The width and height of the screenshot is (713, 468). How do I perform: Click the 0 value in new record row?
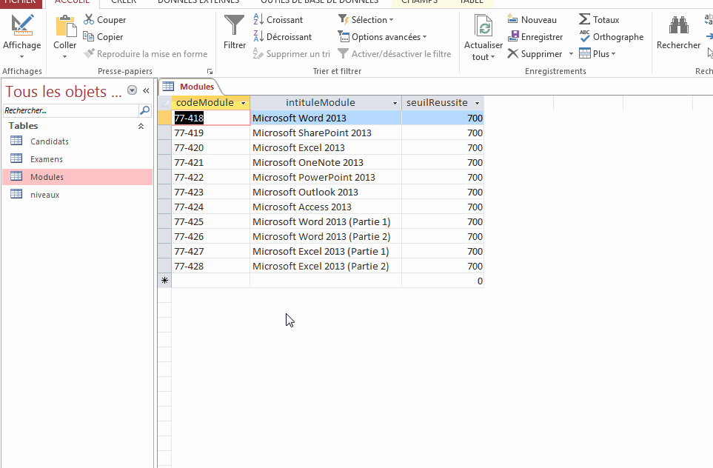click(x=443, y=281)
